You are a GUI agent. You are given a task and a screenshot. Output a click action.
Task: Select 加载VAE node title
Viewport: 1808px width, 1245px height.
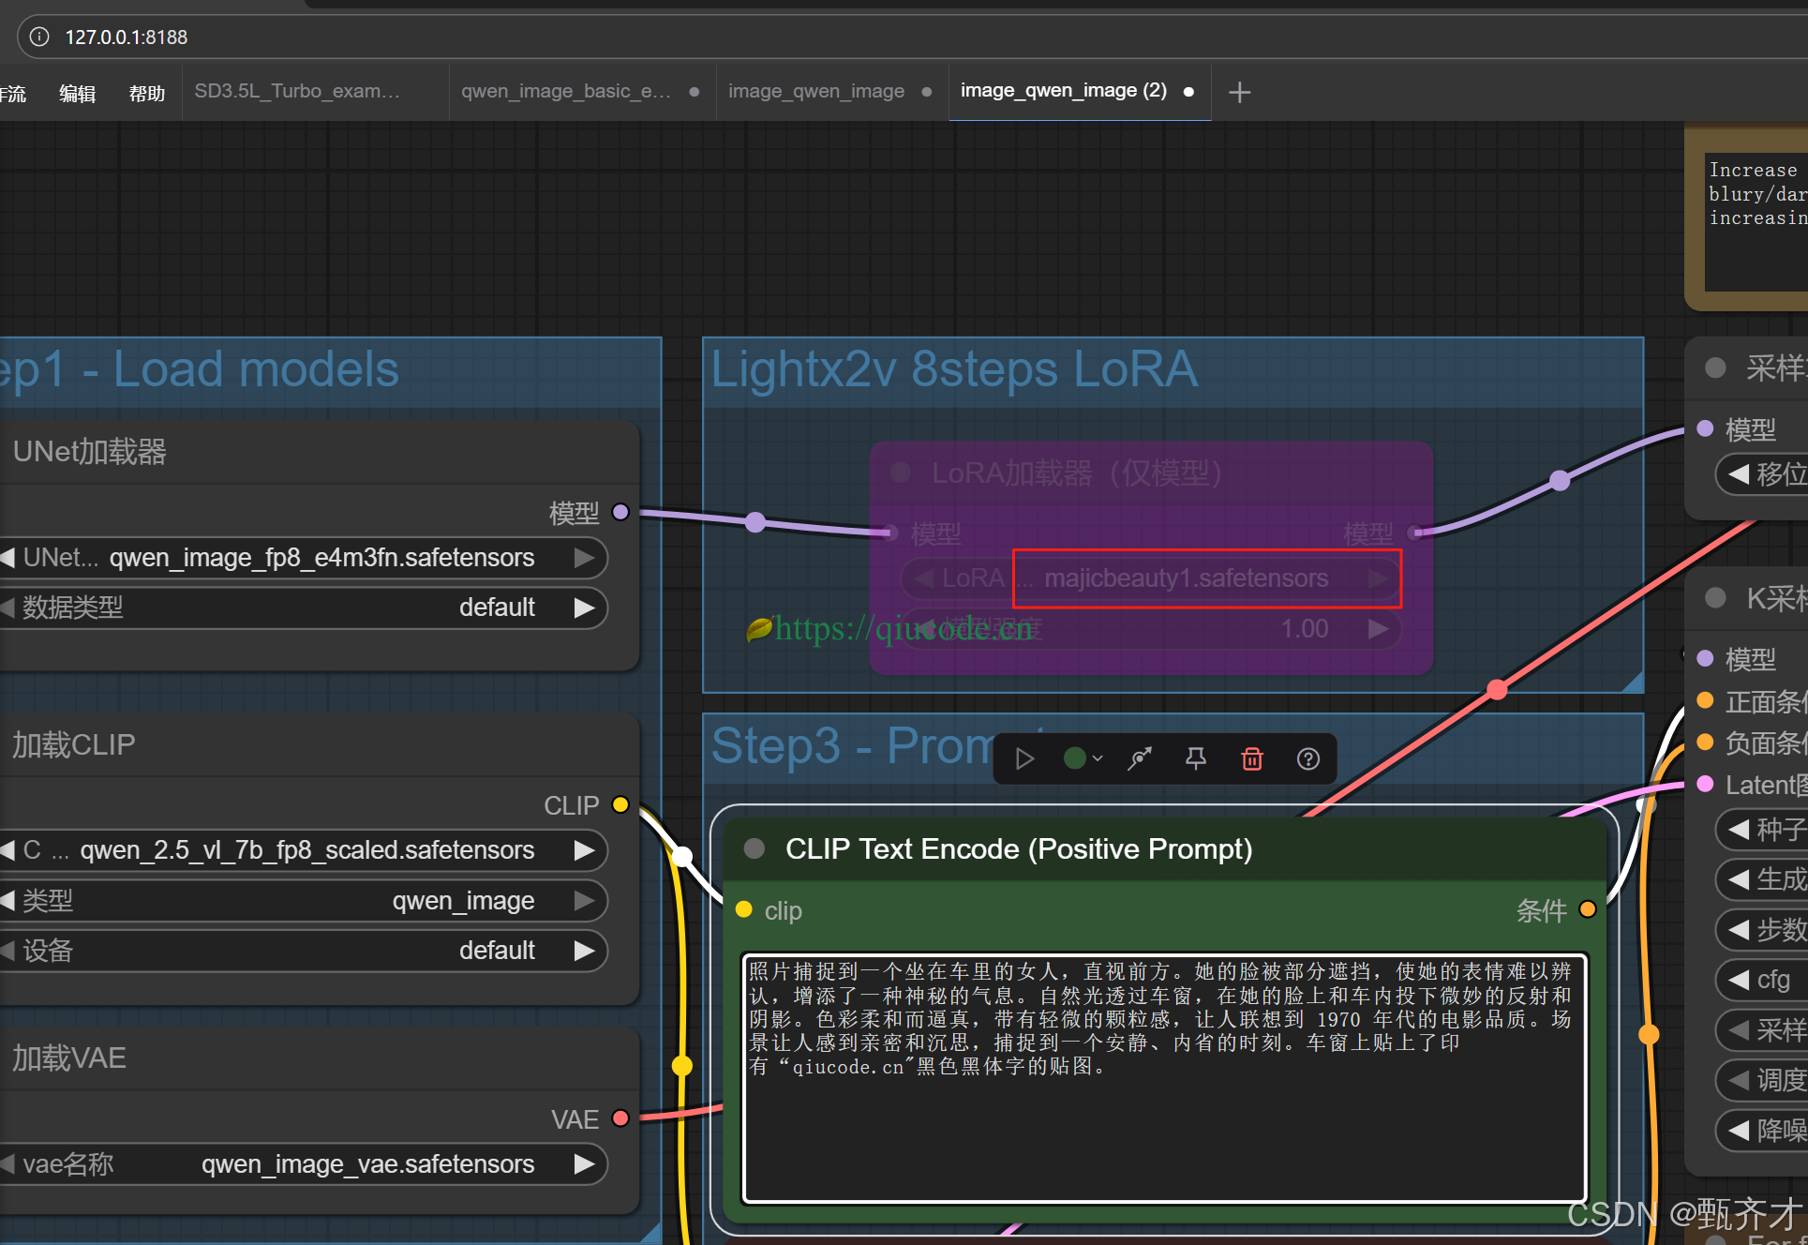coord(69,1057)
